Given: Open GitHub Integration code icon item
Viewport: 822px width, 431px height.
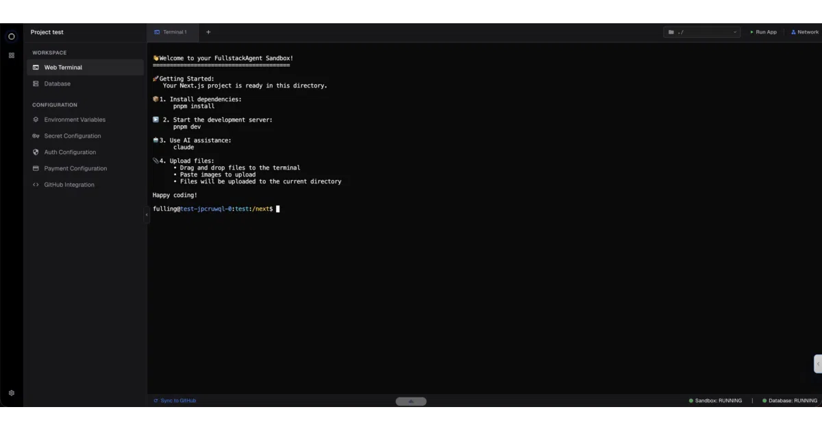Looking at the screenshot, I should [x=86, y=185].
